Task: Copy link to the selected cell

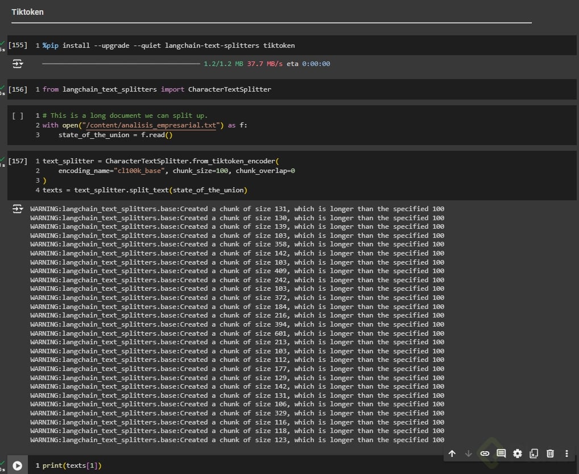Action: [x=485, y=454]
